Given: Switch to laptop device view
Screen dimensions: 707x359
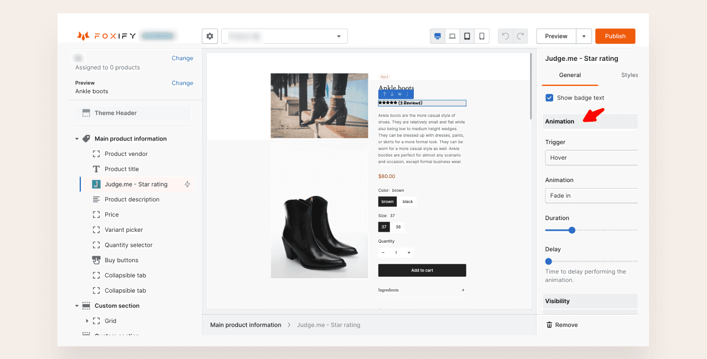Looking at the screenshot, I should [453, 37].
